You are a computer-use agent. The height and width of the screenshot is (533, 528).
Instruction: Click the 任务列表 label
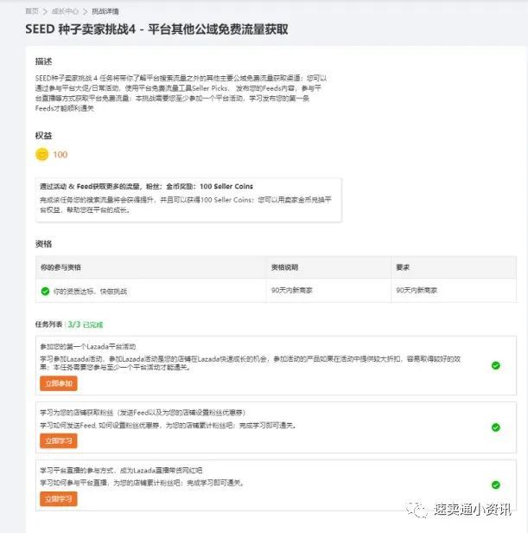[x=48, y=324]
